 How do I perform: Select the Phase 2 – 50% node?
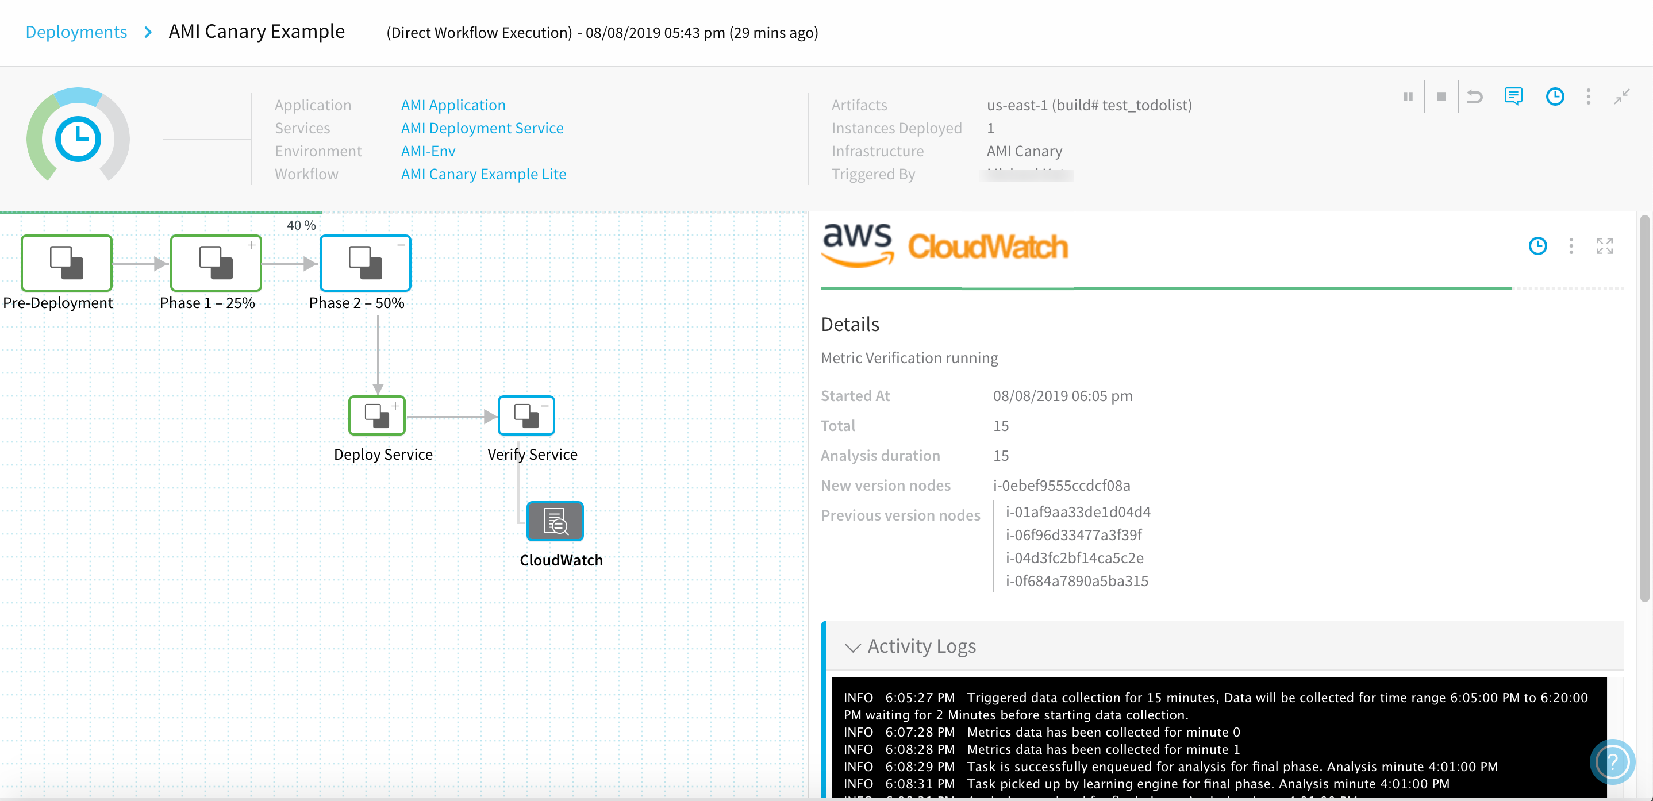click(365, 263)
